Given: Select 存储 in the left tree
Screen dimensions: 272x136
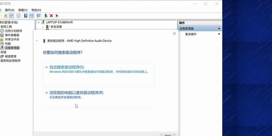Looking at the screenshot, I should coord(3,52).
